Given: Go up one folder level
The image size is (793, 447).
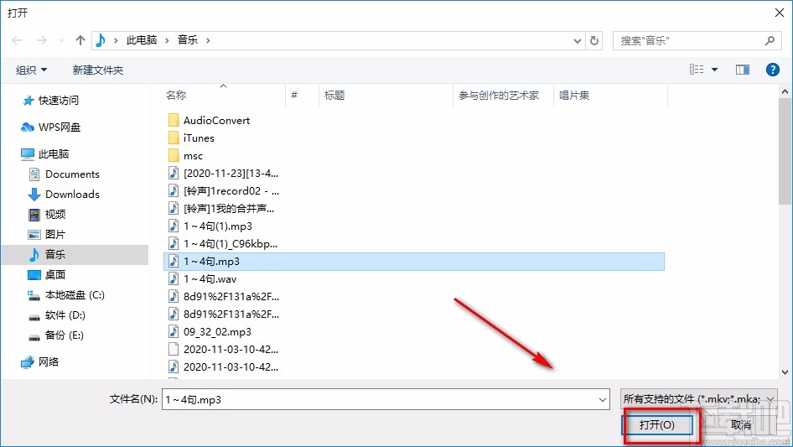Looking at the screenshot, I should (x=80, y=40).
